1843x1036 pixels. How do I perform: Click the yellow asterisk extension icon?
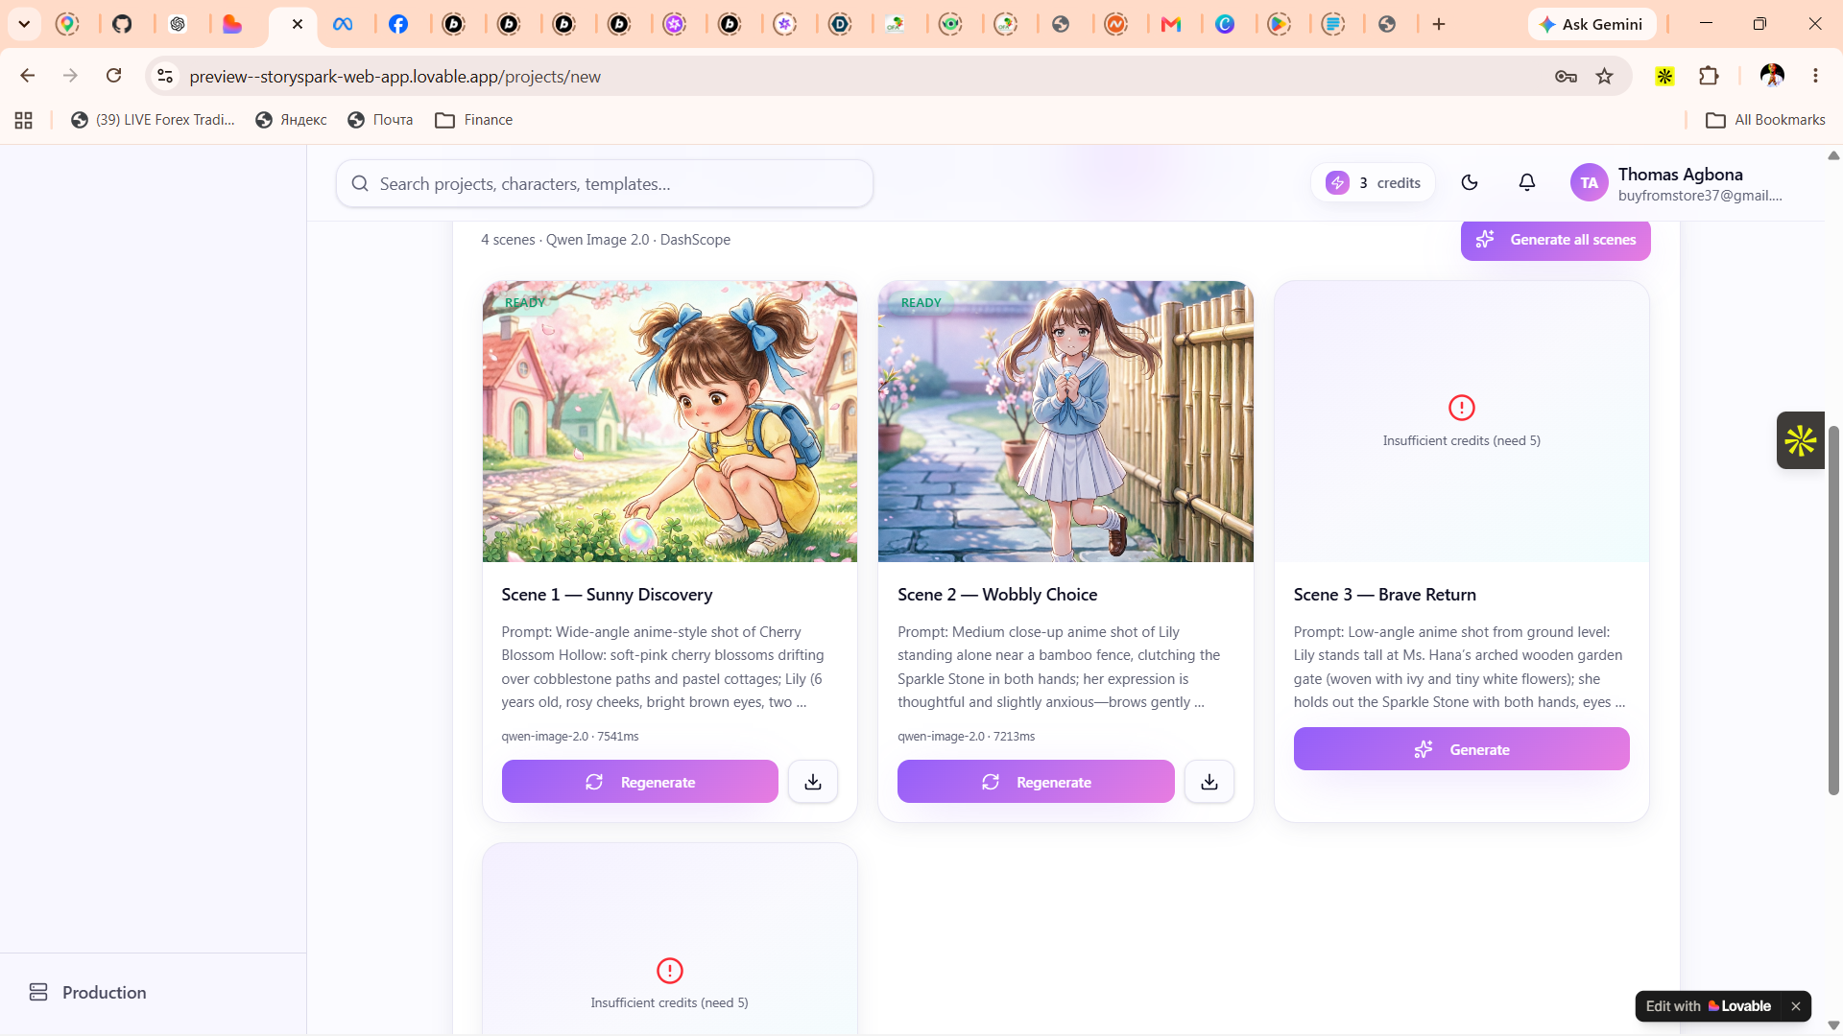(x=1665, y=76)
